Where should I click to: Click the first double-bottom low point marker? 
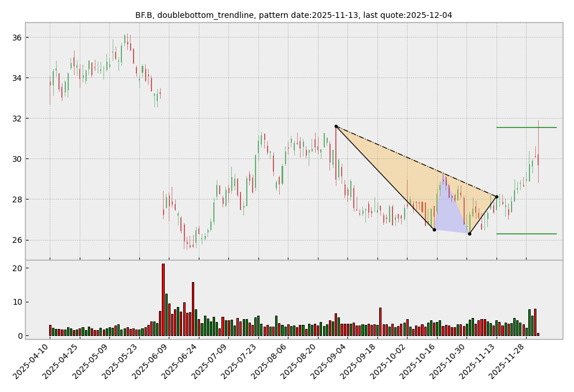click(x=434, y=230)
